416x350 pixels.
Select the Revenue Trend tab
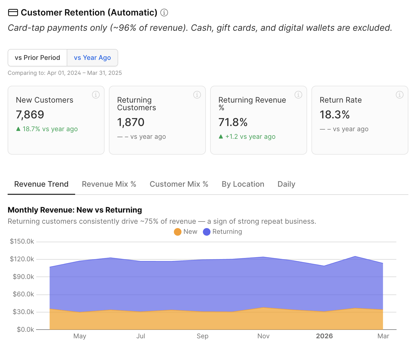(41, 184)
